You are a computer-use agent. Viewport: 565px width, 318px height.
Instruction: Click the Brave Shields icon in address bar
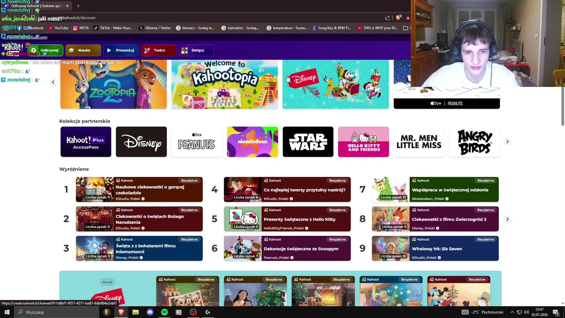coord(398,18)
